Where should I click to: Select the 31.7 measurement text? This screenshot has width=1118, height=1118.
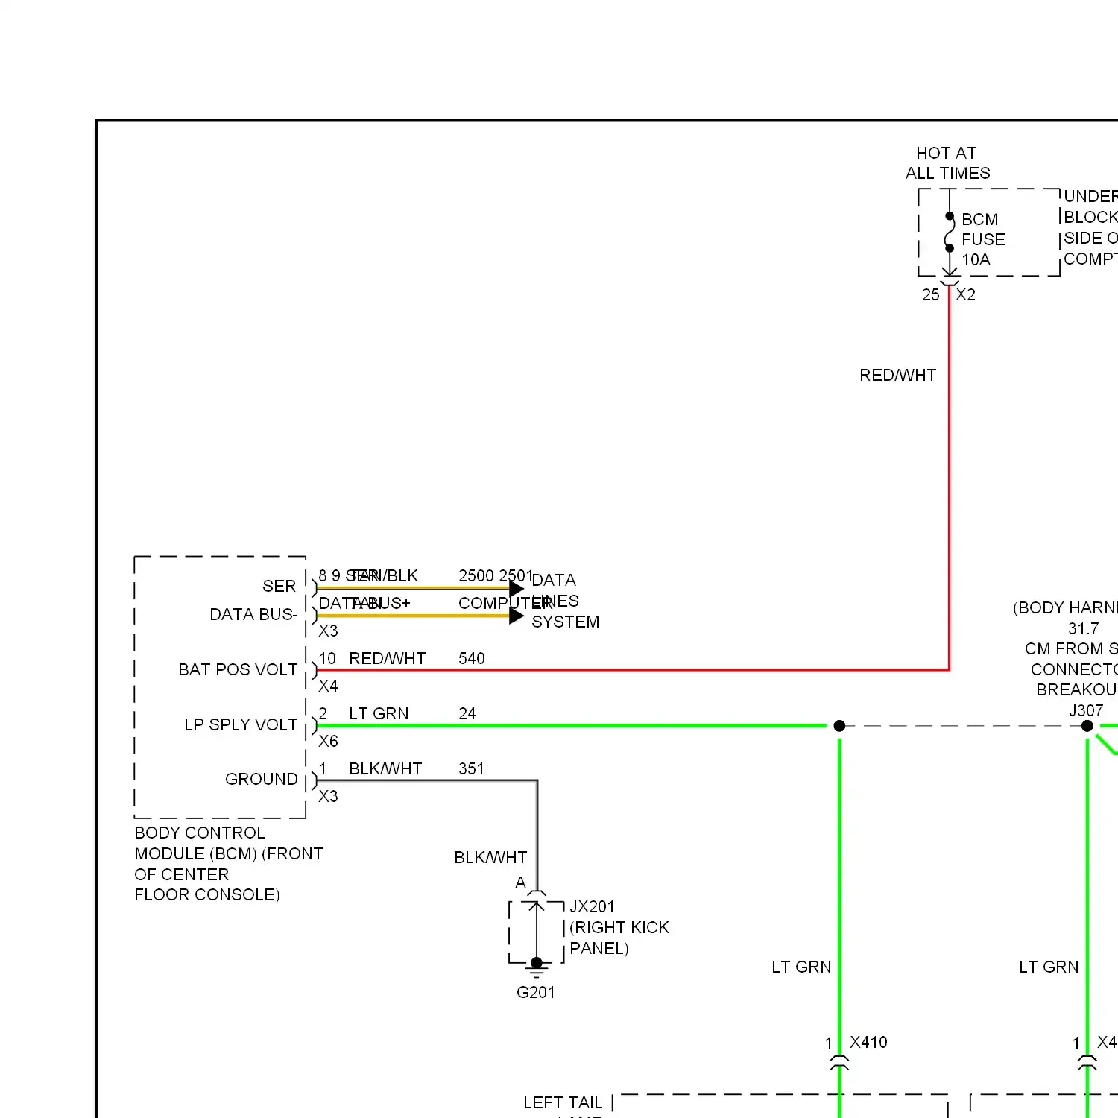tap(1083, 628)
